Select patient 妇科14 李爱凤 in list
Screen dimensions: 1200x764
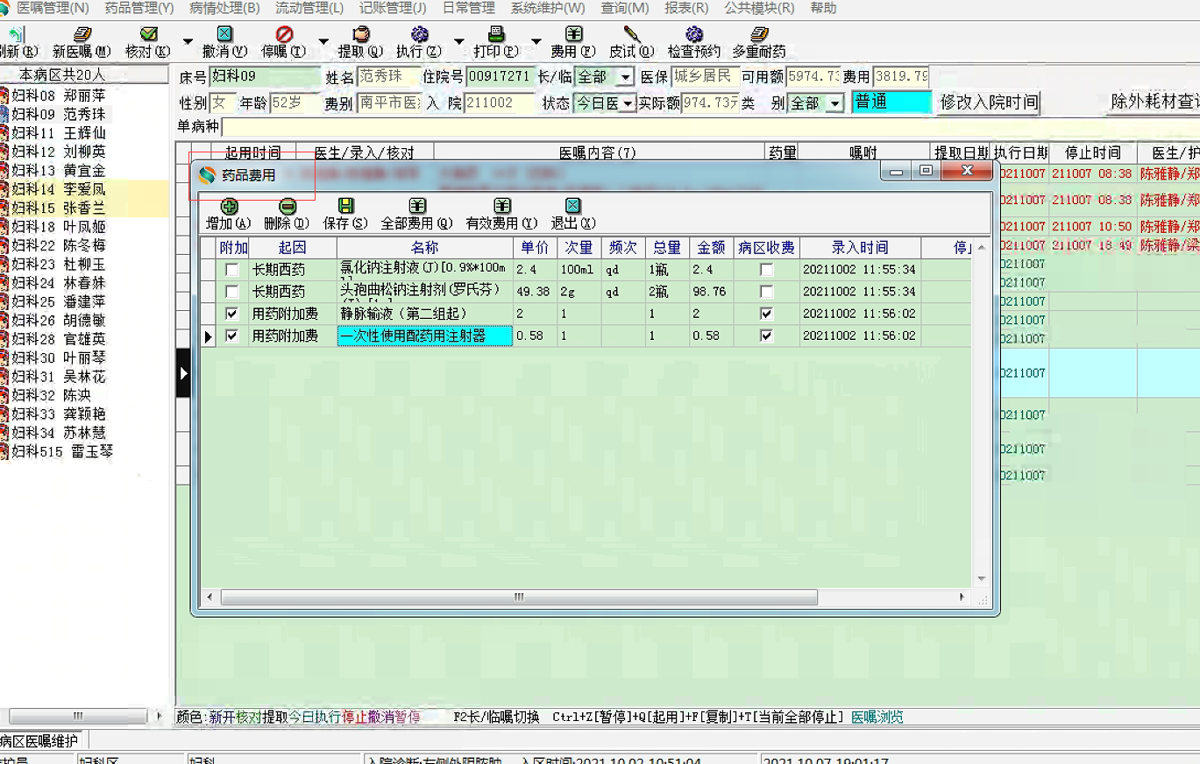pos(85,189)
